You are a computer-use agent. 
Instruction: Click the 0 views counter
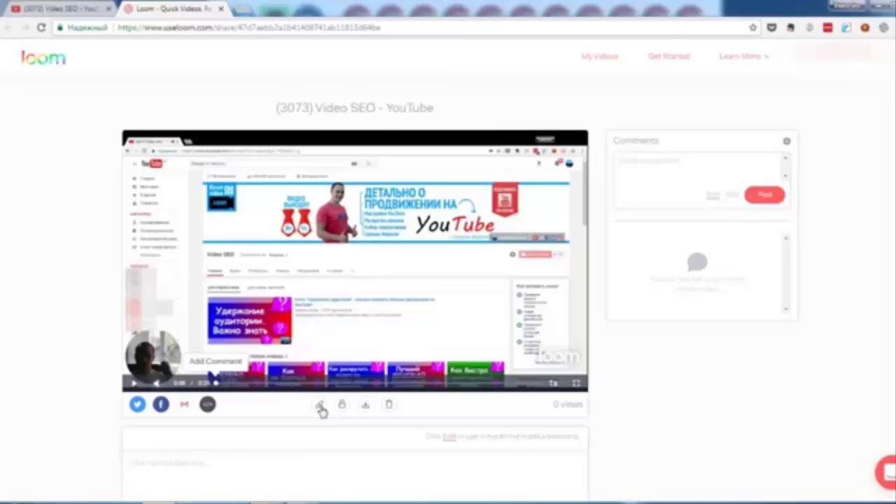pos(568,404)
